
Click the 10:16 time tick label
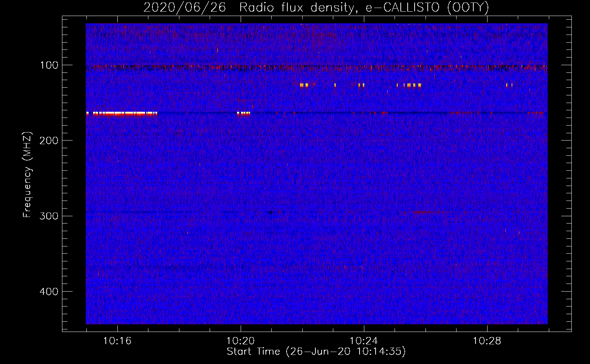[x=117, y=341]
